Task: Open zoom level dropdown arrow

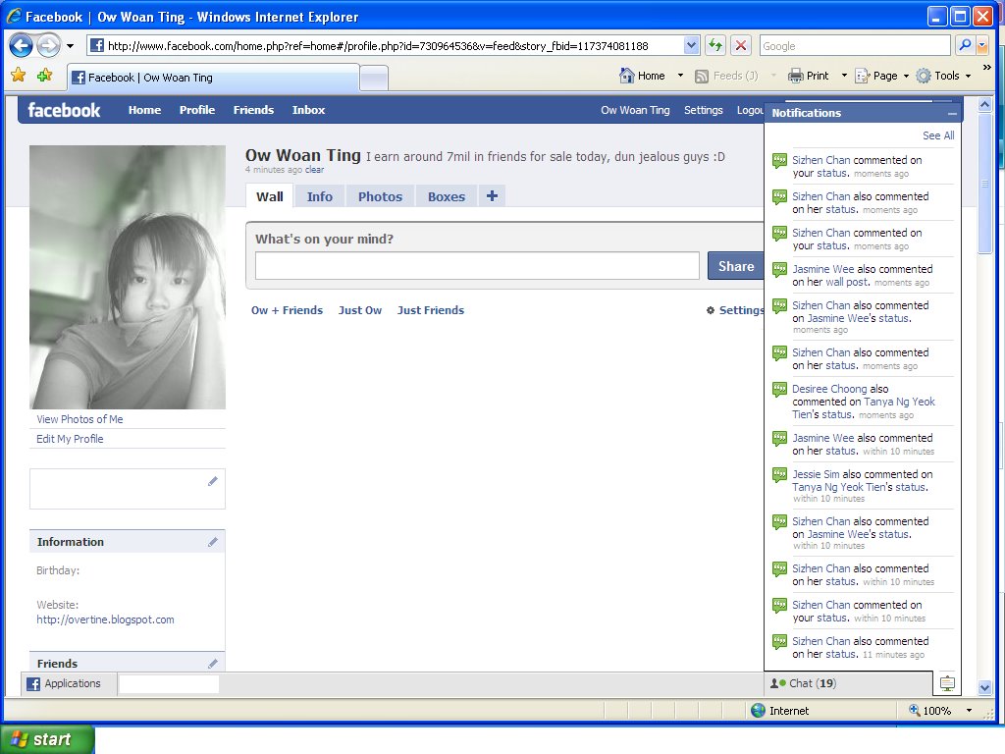Action: pos(969,711)
